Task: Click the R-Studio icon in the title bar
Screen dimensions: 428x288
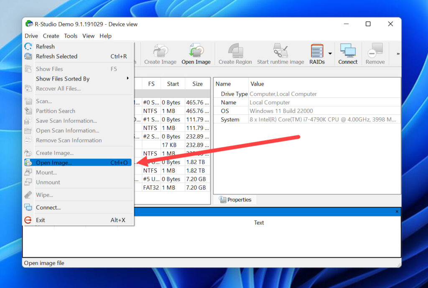Action: [29, 24]
